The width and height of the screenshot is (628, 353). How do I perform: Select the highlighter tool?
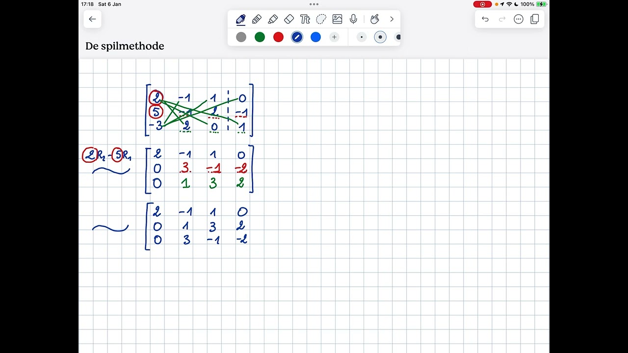click(x=273, y=19)
